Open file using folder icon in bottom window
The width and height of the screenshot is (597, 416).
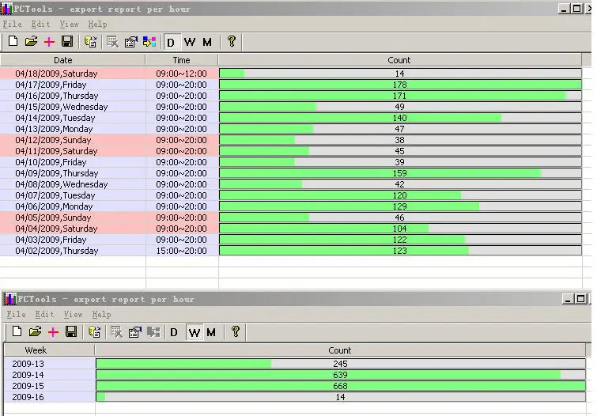35,331
